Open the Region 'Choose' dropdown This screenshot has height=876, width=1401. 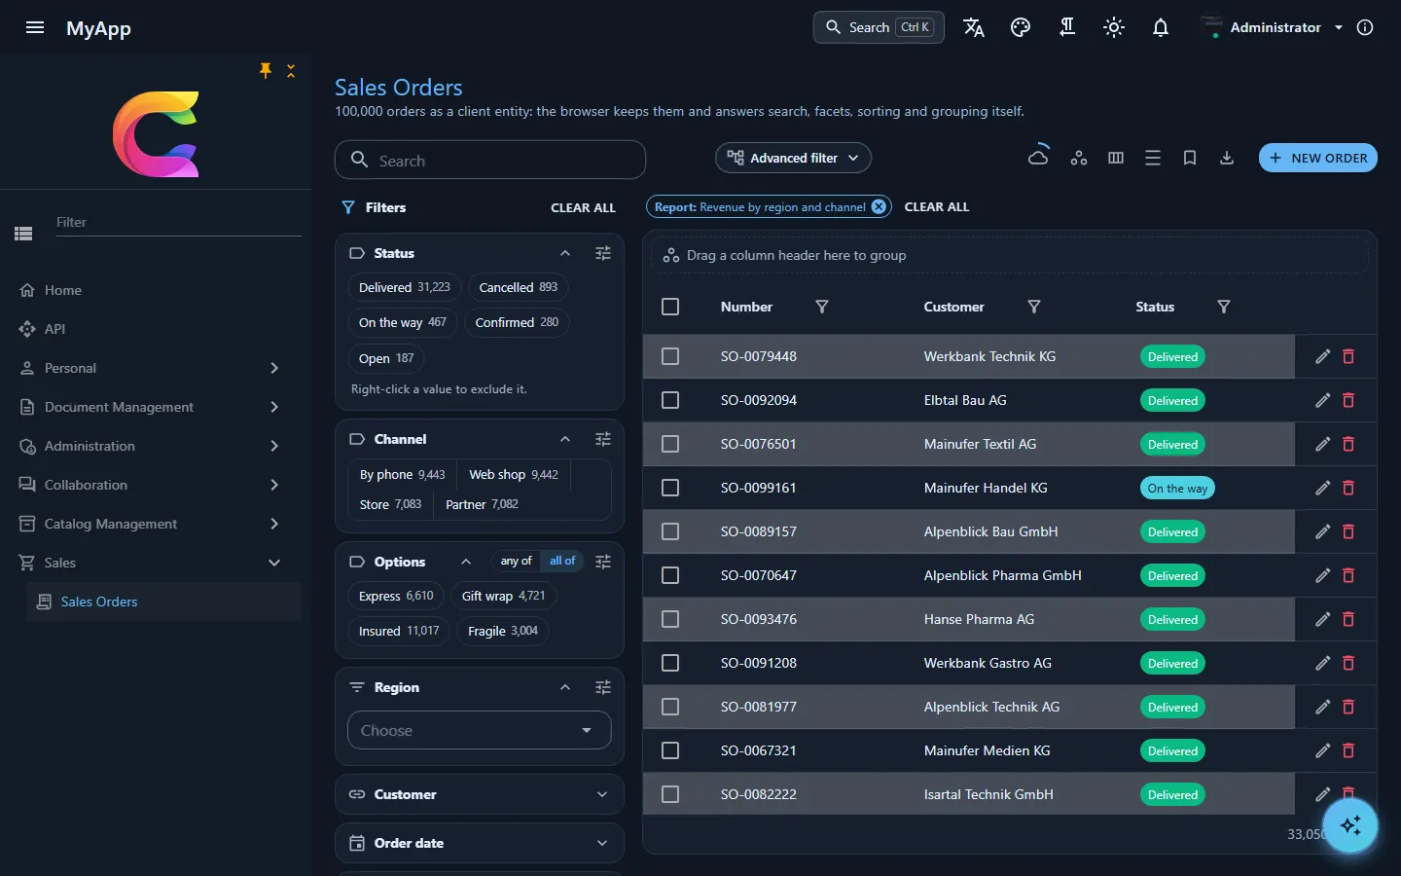480,730
